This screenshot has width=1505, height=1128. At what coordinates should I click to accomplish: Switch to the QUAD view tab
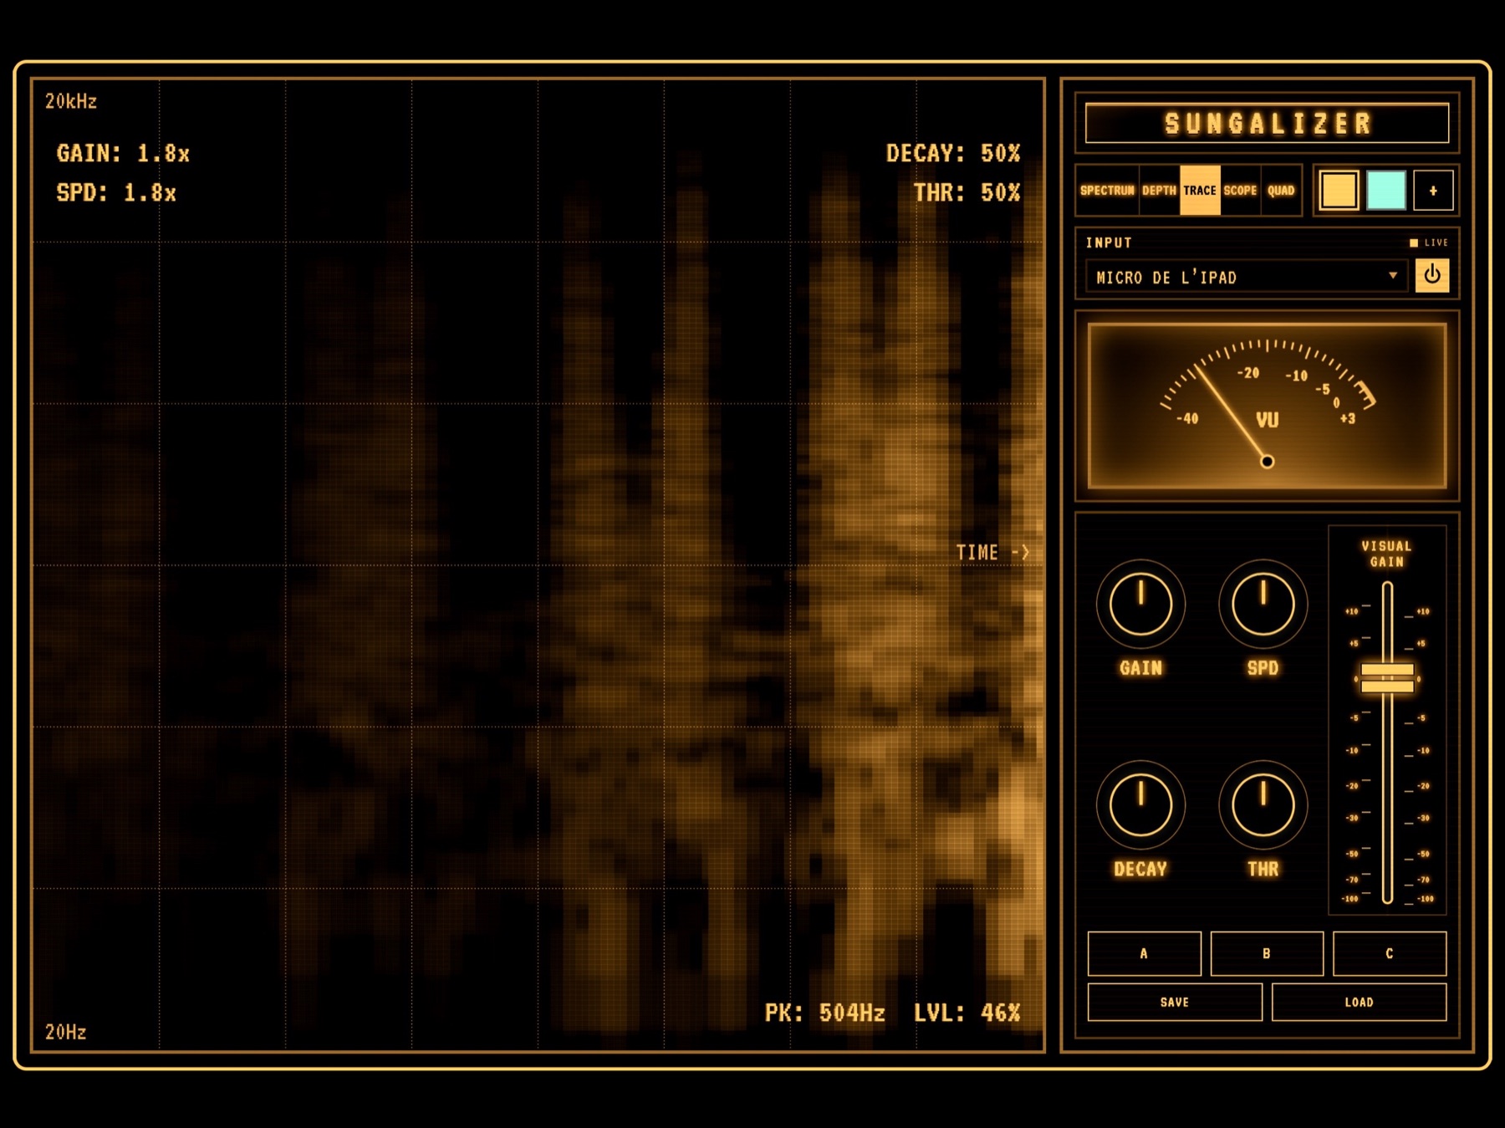pyautogui.click(x=1281, y=191)
